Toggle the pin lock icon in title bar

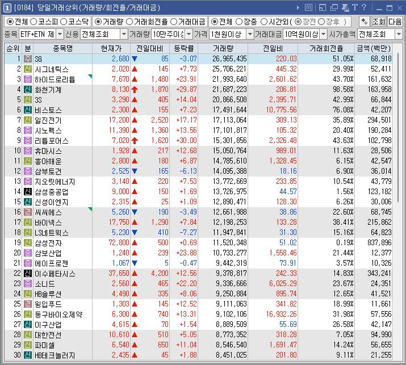click(345, 8)
